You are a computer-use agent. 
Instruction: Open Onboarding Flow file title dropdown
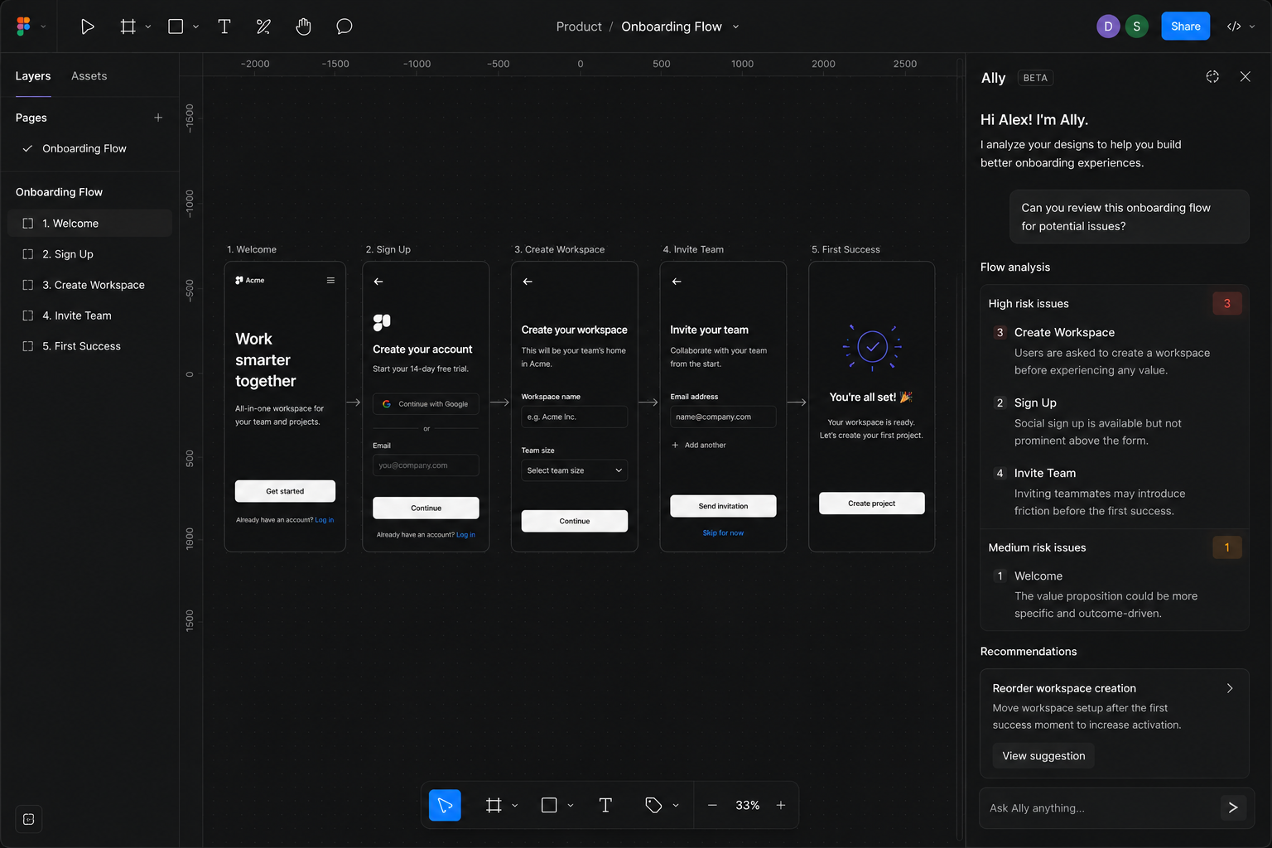click(735, 26)
